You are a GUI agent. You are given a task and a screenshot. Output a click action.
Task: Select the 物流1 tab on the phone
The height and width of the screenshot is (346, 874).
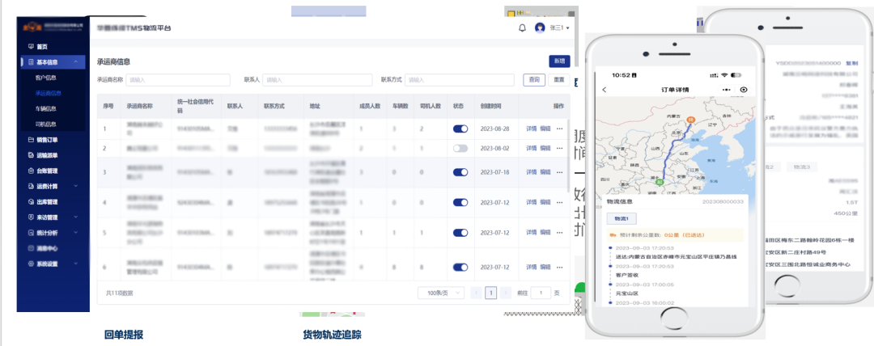621,219
